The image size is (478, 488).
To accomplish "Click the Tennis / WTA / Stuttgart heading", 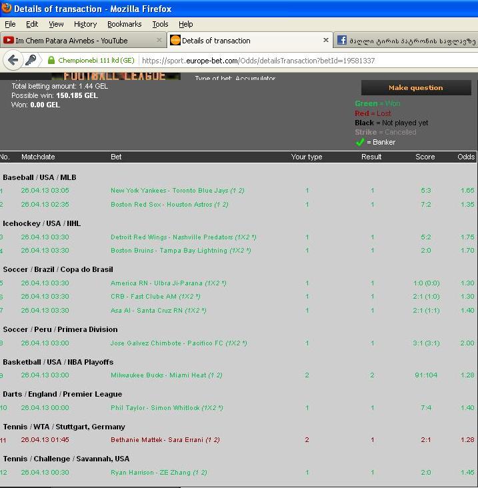I will point(64,427).
